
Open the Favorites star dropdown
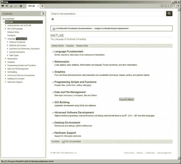click(16, 6)
